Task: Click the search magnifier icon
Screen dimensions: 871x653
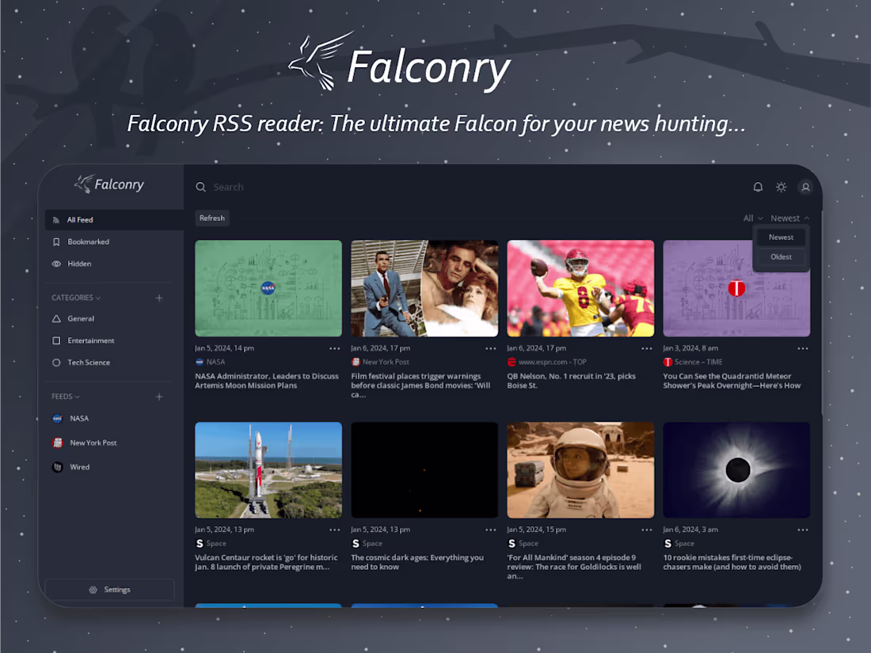Action: (200, 187)
